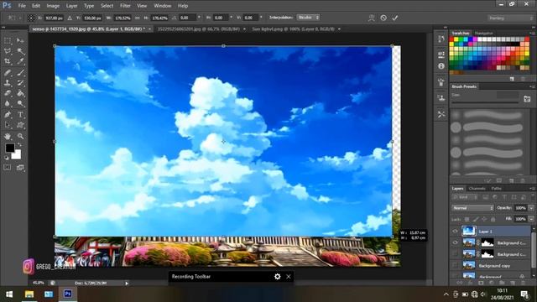
Task: Select the Horizontal Type tool
Action: [20, 114]
